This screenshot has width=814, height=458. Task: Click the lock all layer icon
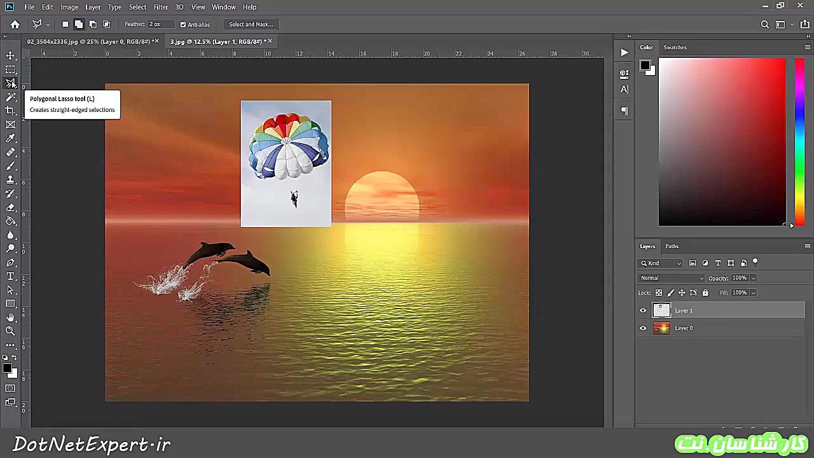pyautogui.click(x=705, y=293)
